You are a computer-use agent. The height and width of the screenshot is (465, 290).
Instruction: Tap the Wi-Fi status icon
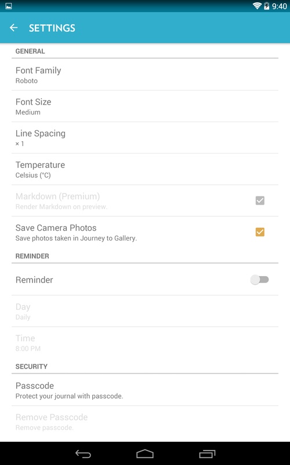pyautogui.click(x=257, y=6)
